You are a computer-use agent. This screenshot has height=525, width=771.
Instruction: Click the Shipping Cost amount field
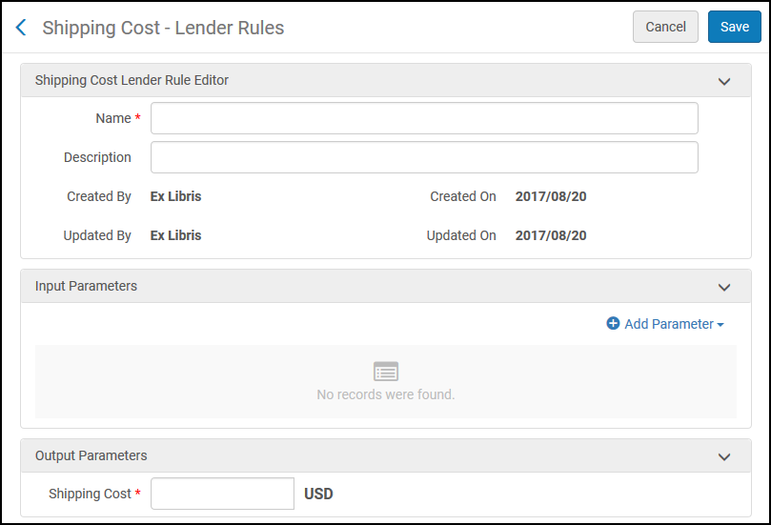coord(222,494)
